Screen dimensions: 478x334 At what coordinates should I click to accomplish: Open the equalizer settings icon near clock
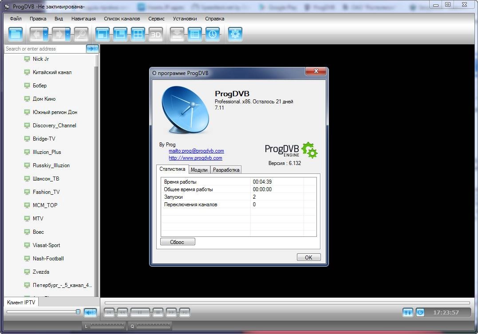(x=407, y=312)
